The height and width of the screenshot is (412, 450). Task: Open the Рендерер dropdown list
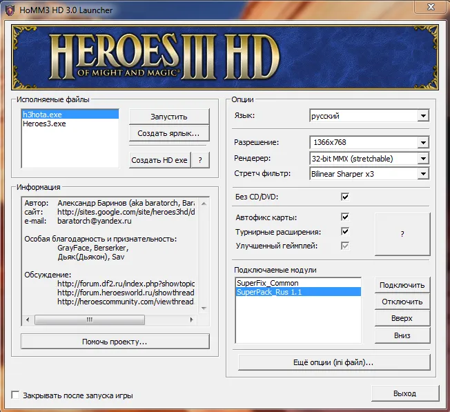(423, 158)
